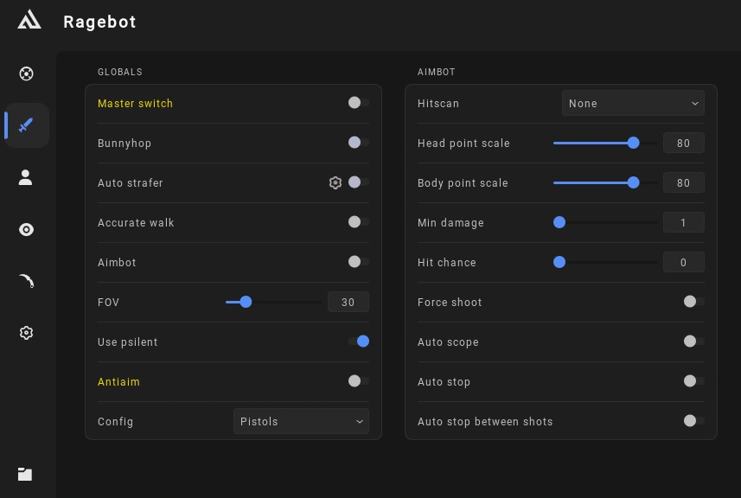Image resolution: width=741 pixels, height=498 pixels.
Task: Toggle the Aimbot switch in Globals
Action: (359, 261)
